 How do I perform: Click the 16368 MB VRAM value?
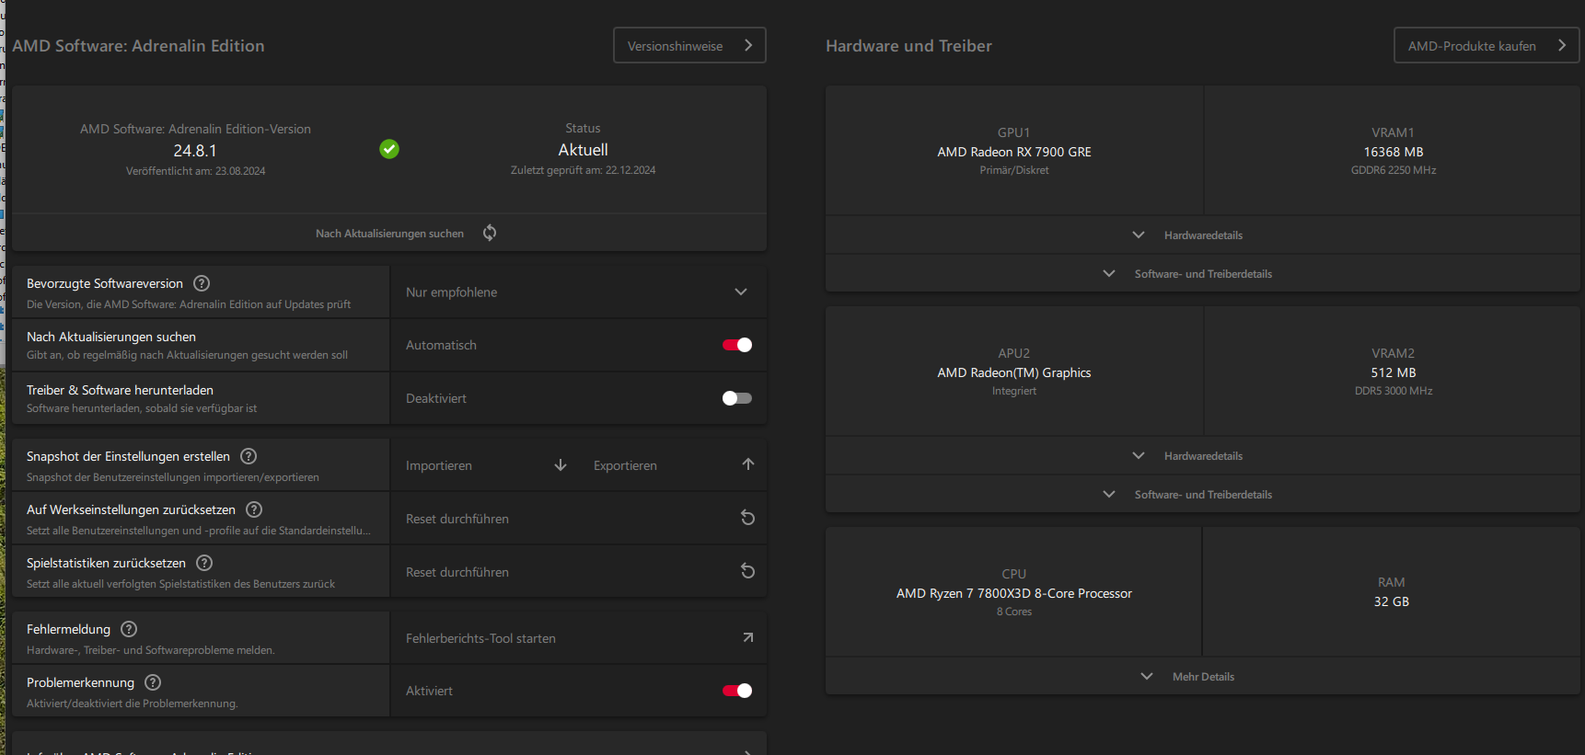pyautogui.click(x=1394, y=152)
